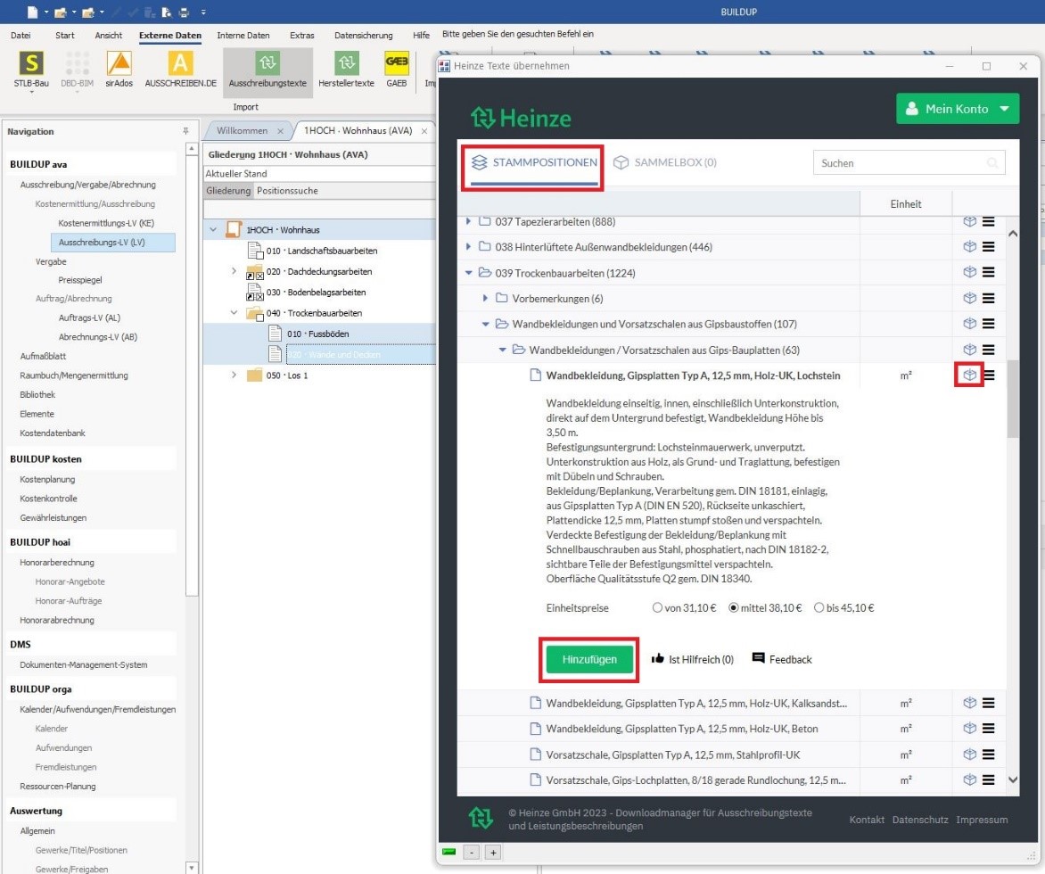Open row menu for Holz-UK, Beton position

coord(989,729)
